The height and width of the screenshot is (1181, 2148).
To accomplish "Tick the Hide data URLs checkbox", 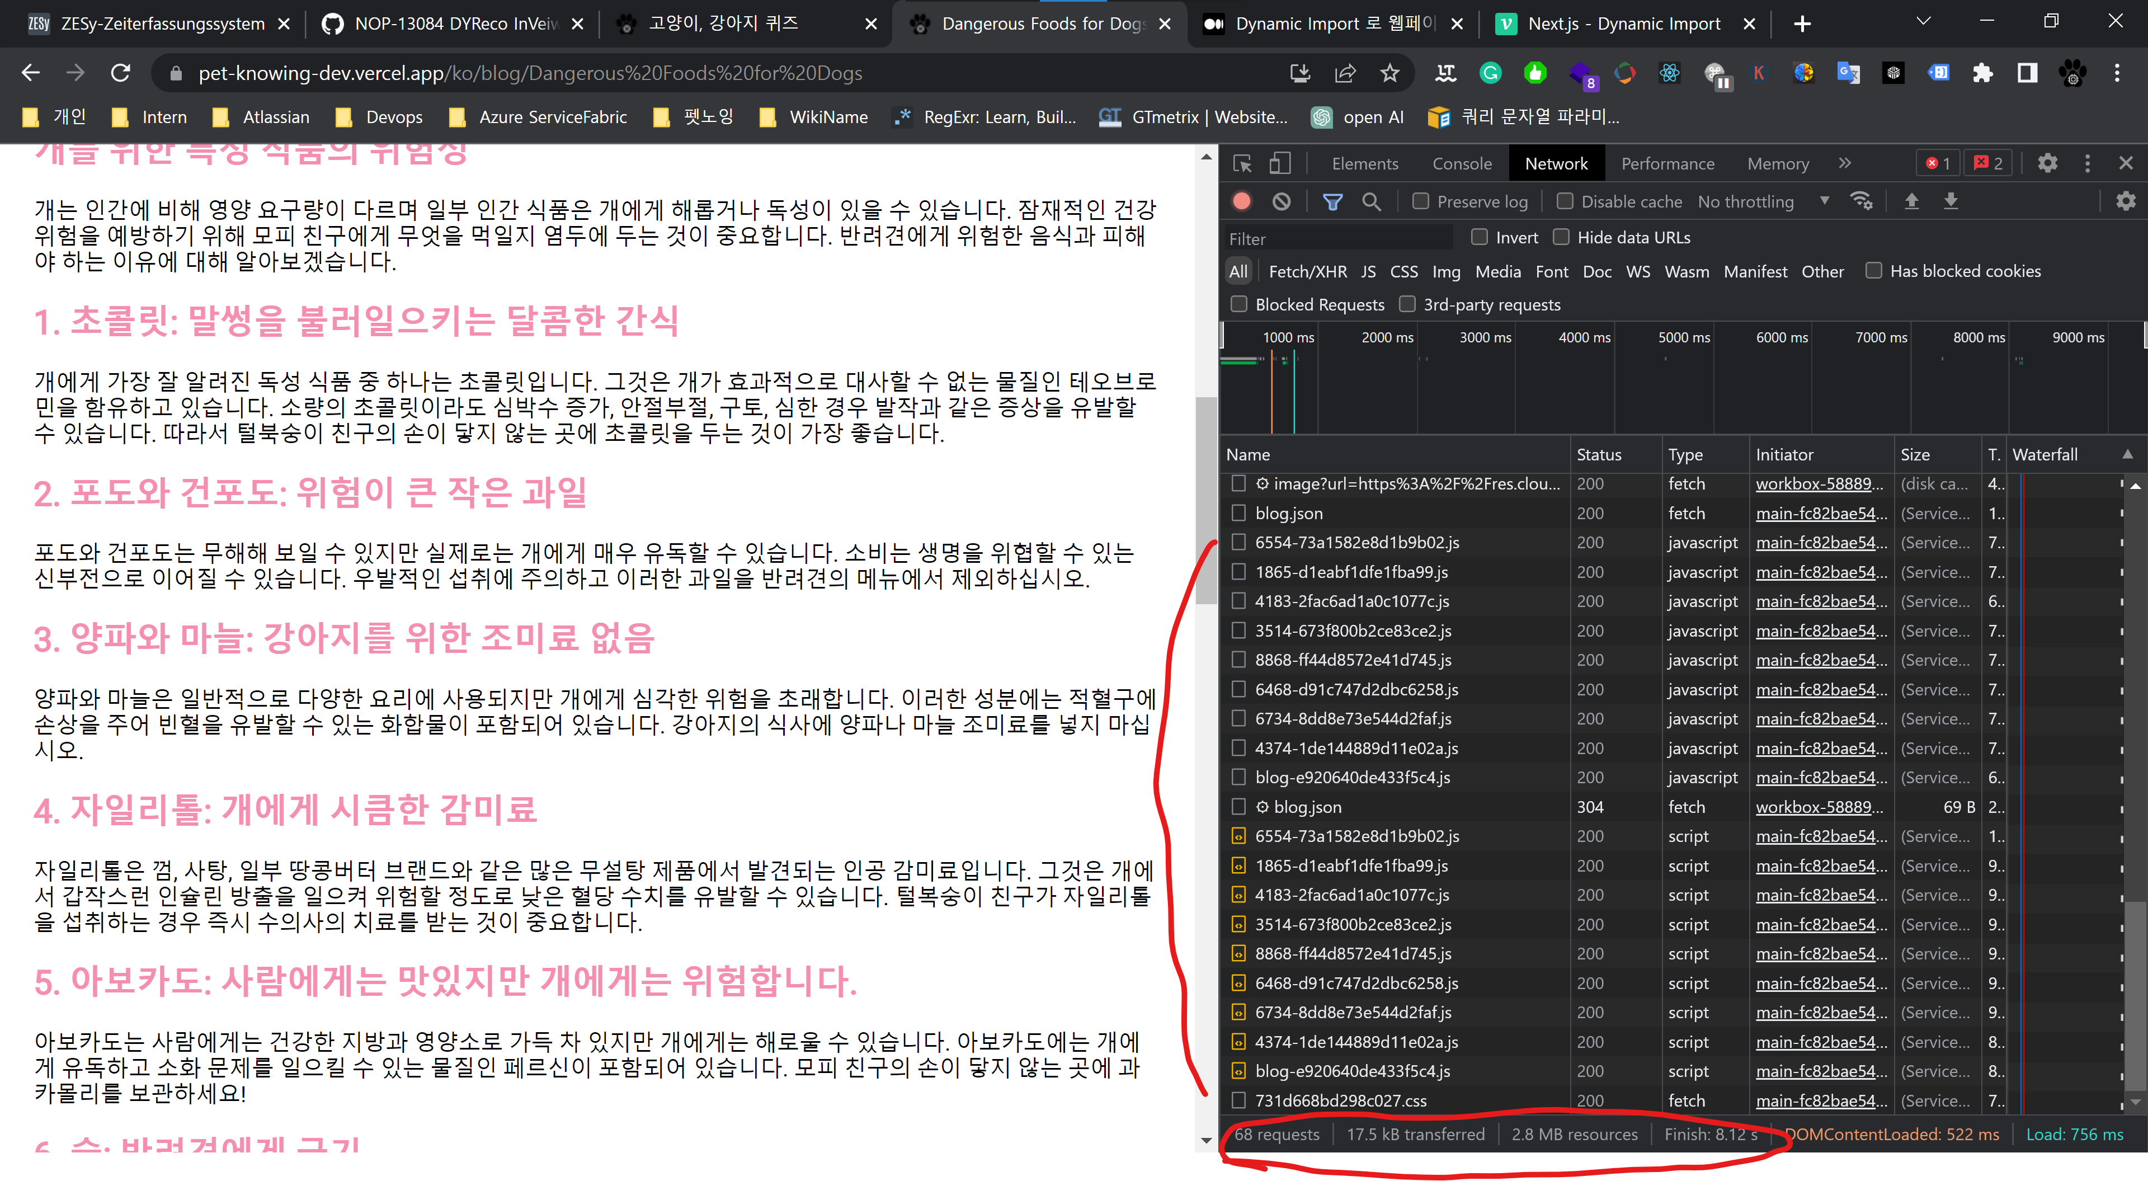I will tap(1561, 237).
